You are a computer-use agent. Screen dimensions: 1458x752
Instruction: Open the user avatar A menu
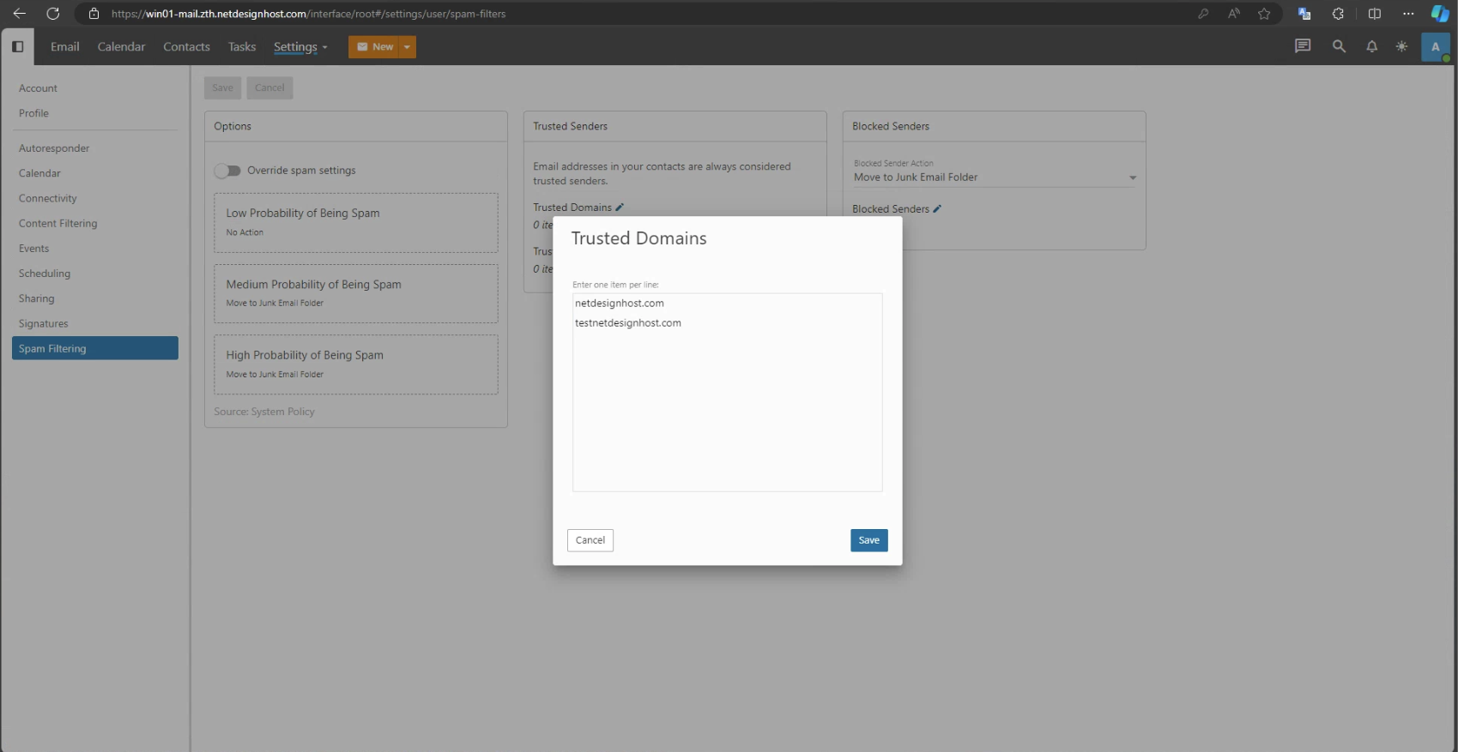click(1435, 47)
